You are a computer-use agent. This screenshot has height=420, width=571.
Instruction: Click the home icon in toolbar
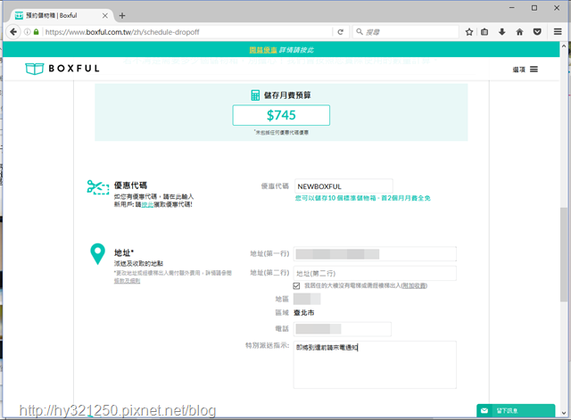coord(519,32)
